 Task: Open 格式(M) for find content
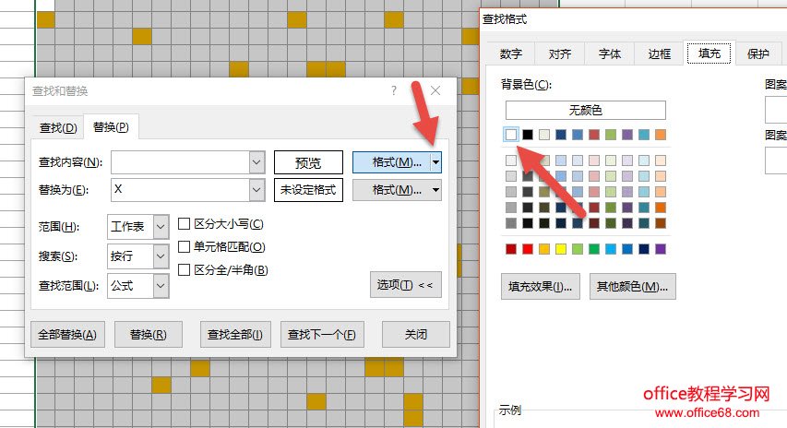391,162
